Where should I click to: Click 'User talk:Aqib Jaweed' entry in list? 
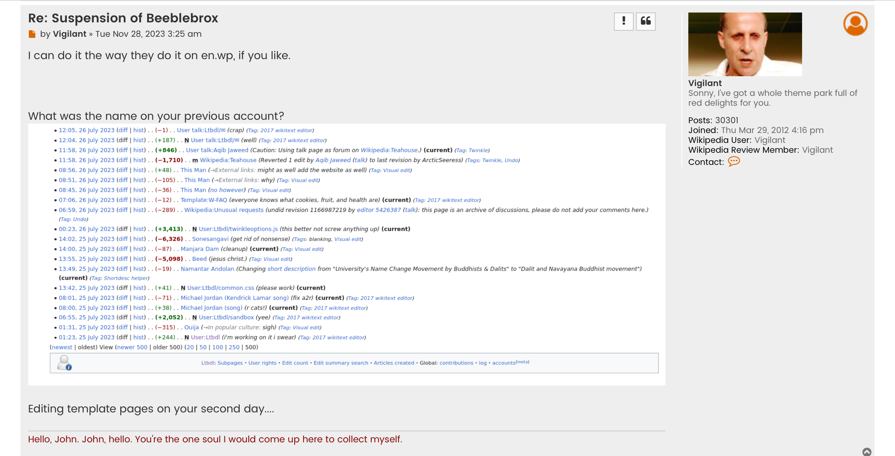coord(217,150)
